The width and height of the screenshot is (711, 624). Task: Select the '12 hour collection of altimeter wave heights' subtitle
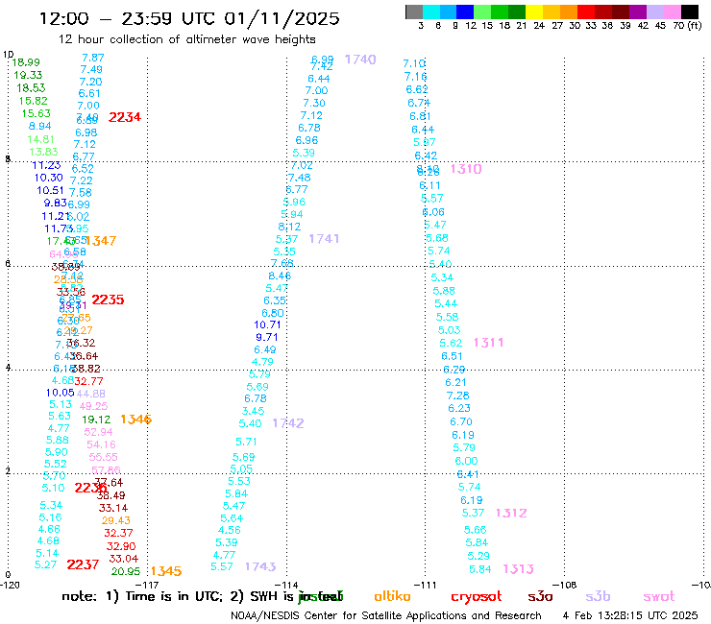(186, 39)
